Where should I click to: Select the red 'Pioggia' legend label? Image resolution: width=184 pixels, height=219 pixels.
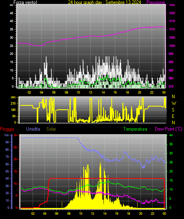pyautogui.click(x=7, y=129)
